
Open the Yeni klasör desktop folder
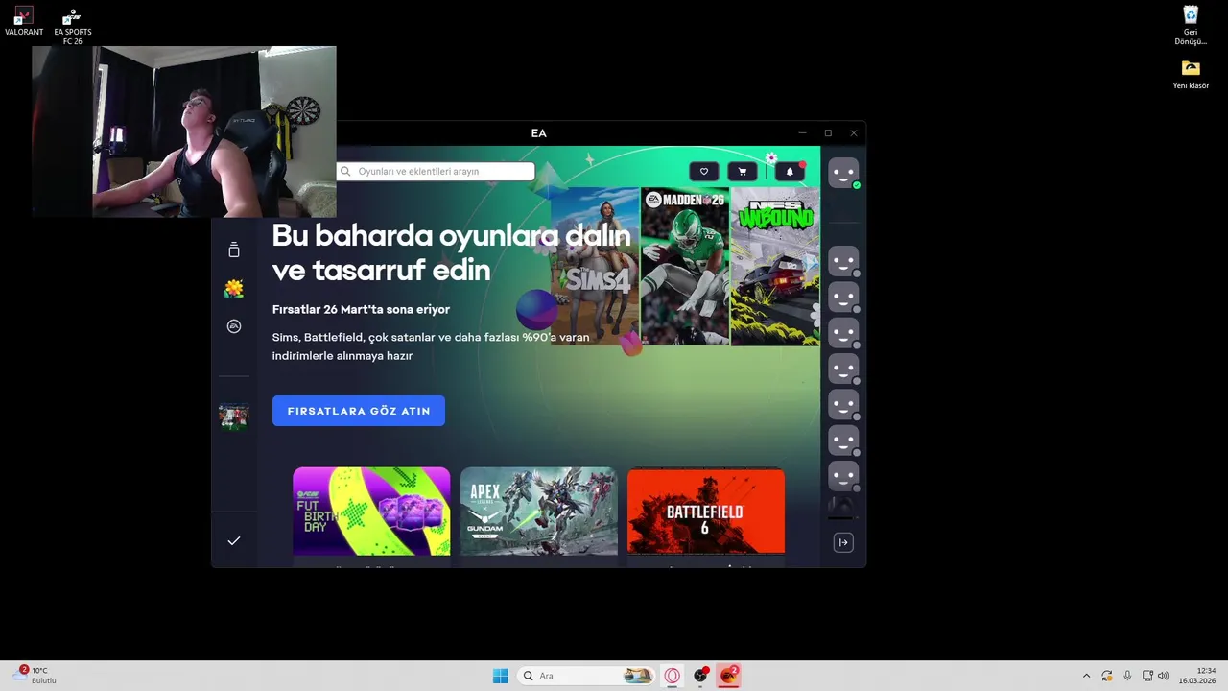[1191, 75]
